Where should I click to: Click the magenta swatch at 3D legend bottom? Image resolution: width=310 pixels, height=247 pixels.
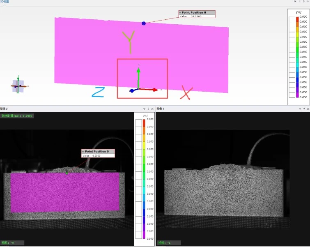[297, 95]
